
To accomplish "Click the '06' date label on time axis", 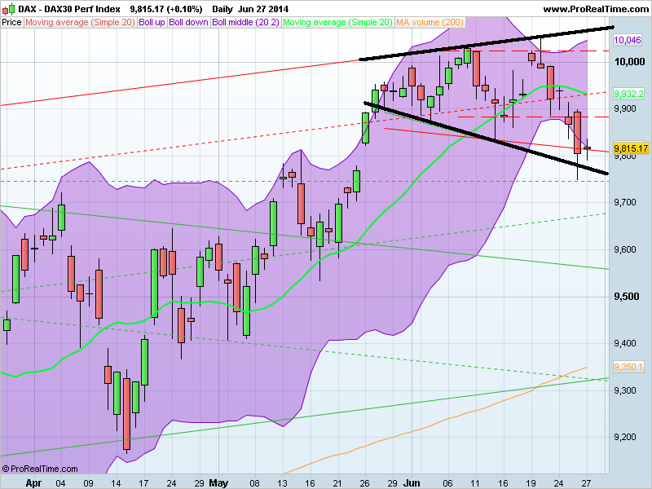I will [x=447, y=483].
